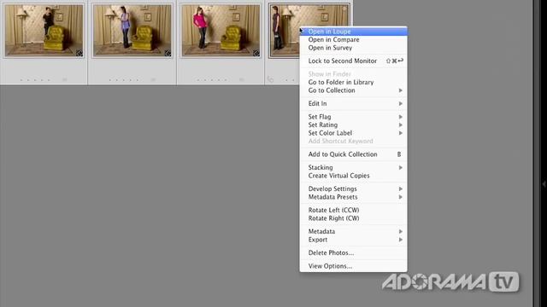Expand Export submenu
547x307 pixels.
point(353,240)
